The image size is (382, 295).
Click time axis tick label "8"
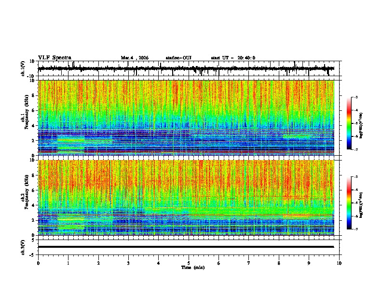pos(279,263)
